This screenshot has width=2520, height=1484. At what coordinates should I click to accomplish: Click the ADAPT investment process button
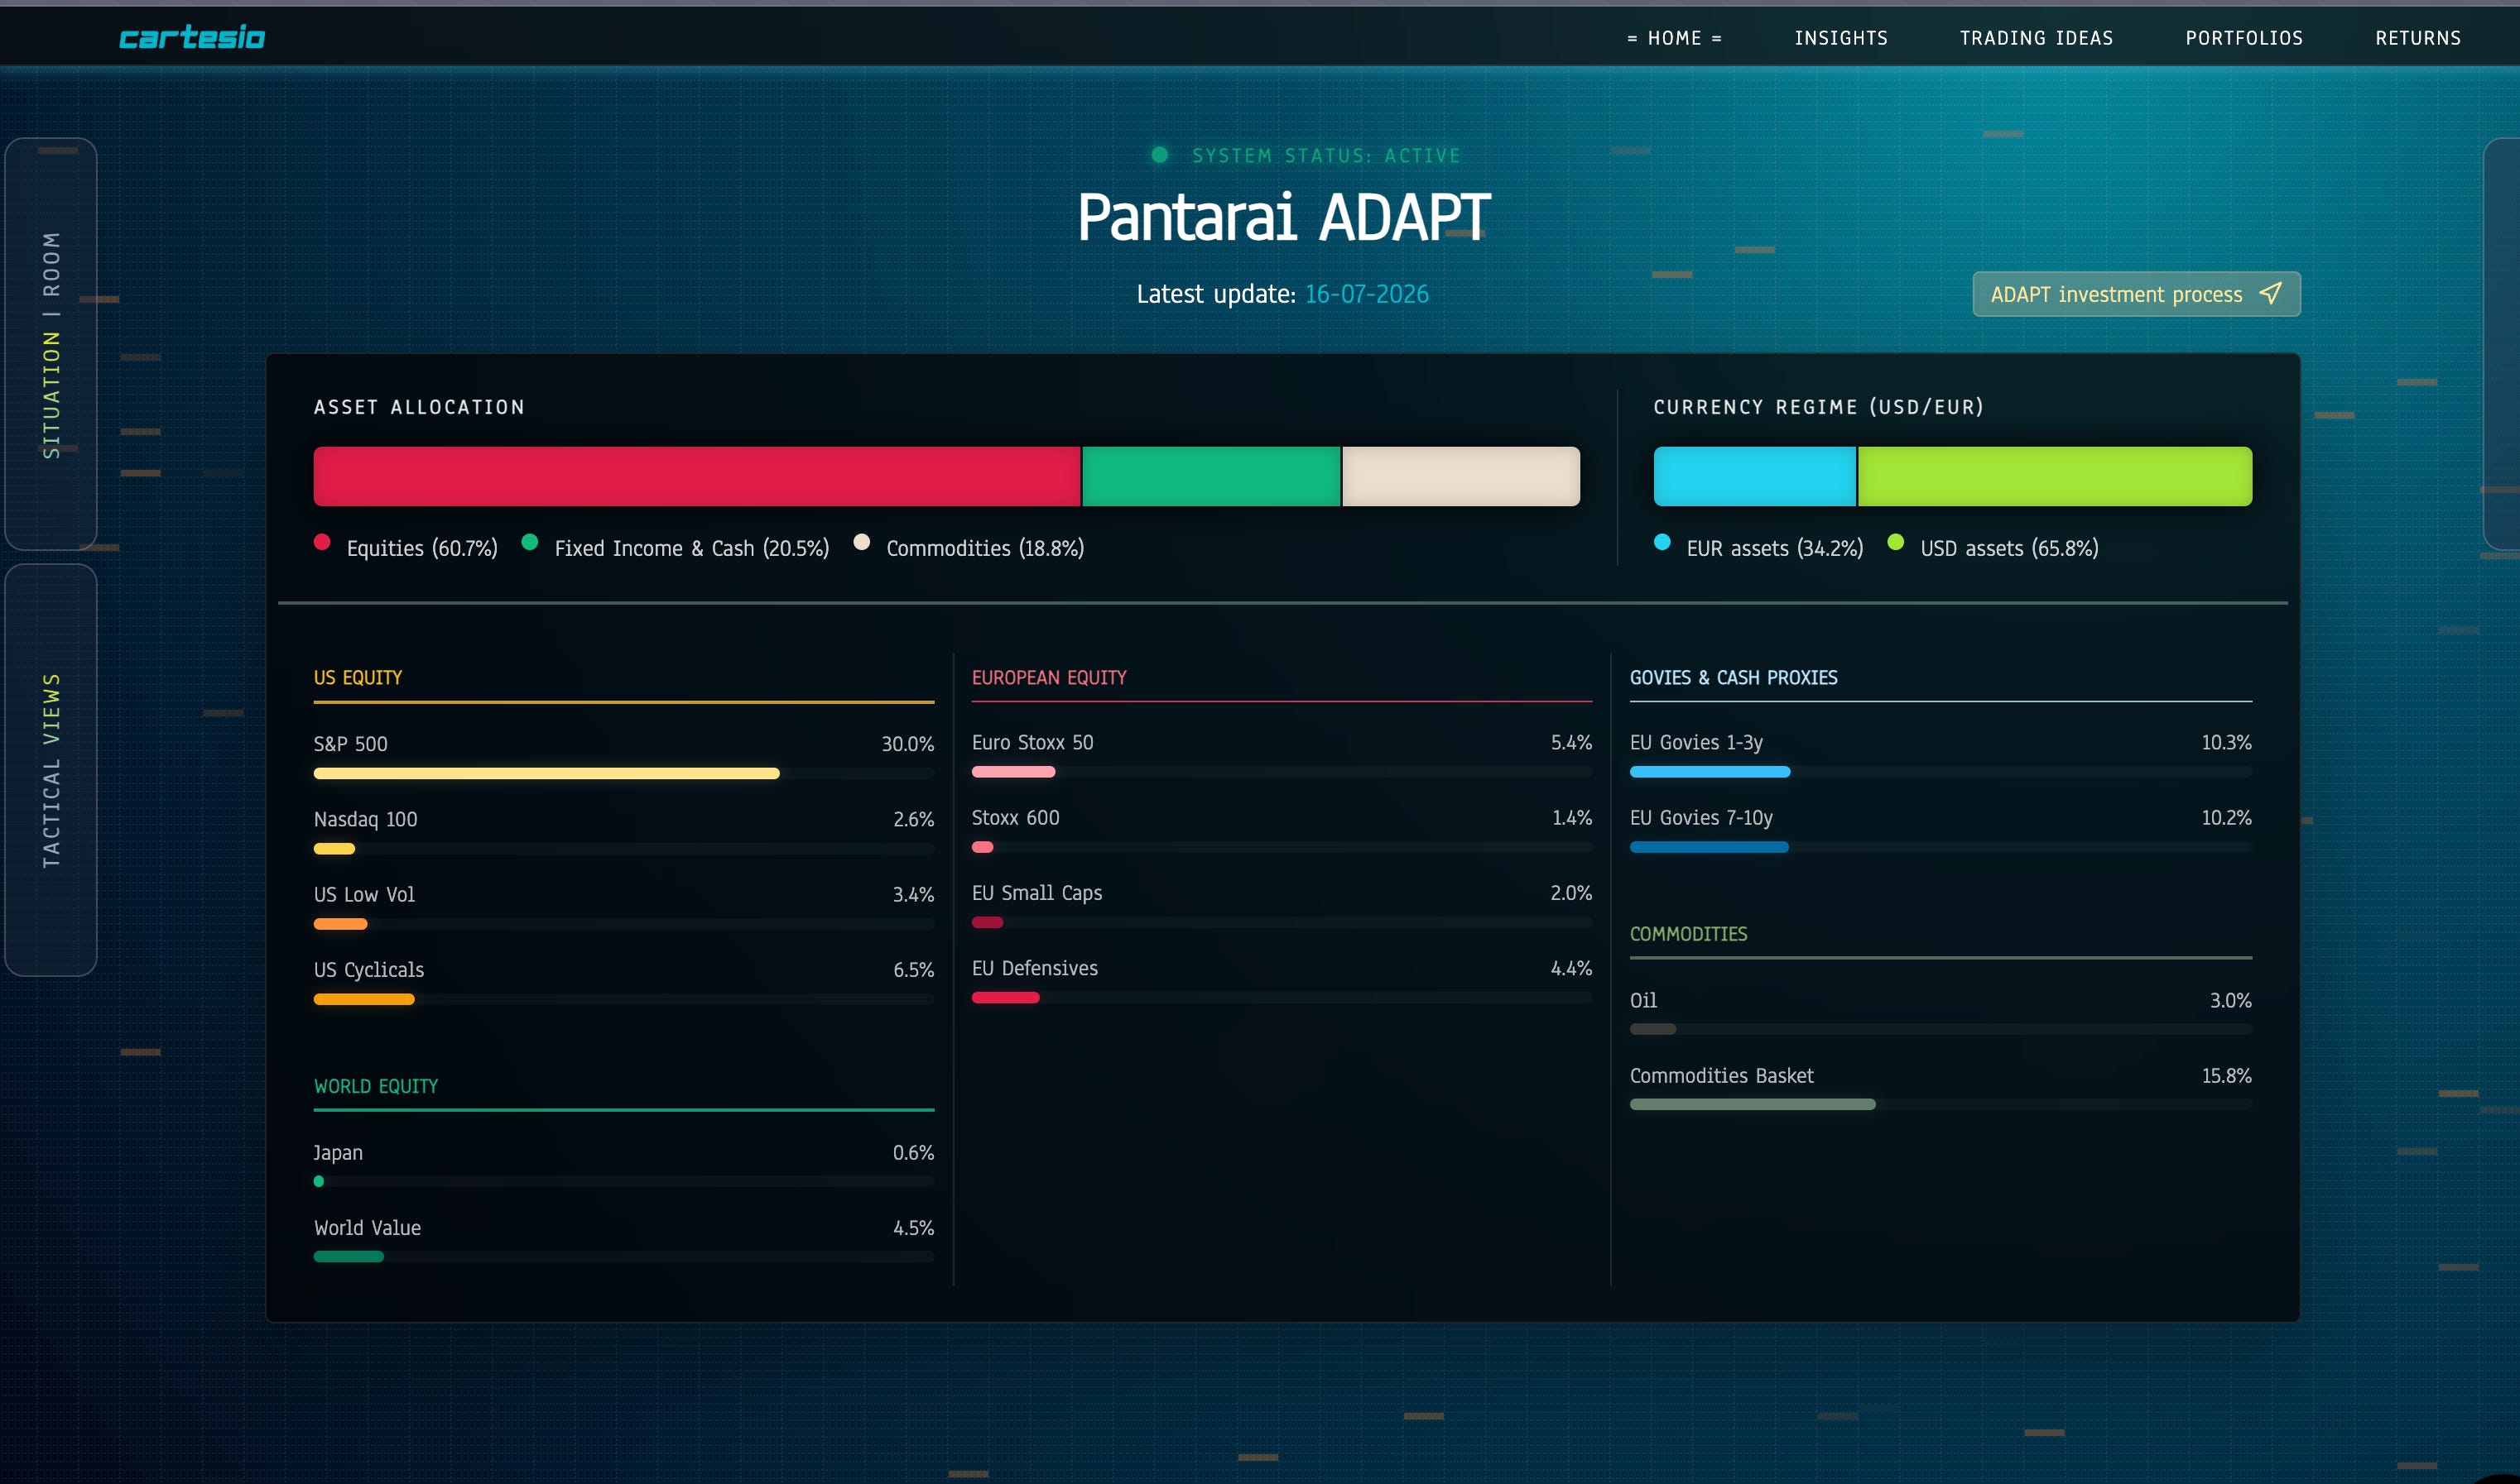click(x=2136, y=294)
